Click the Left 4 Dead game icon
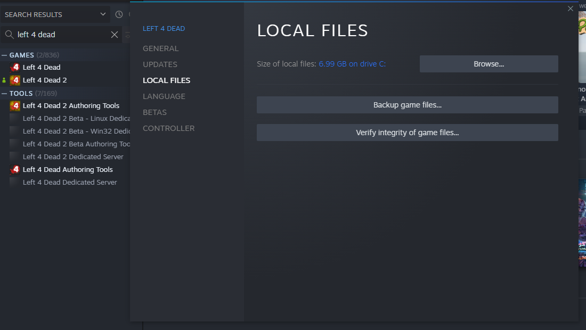 (15, 67)
